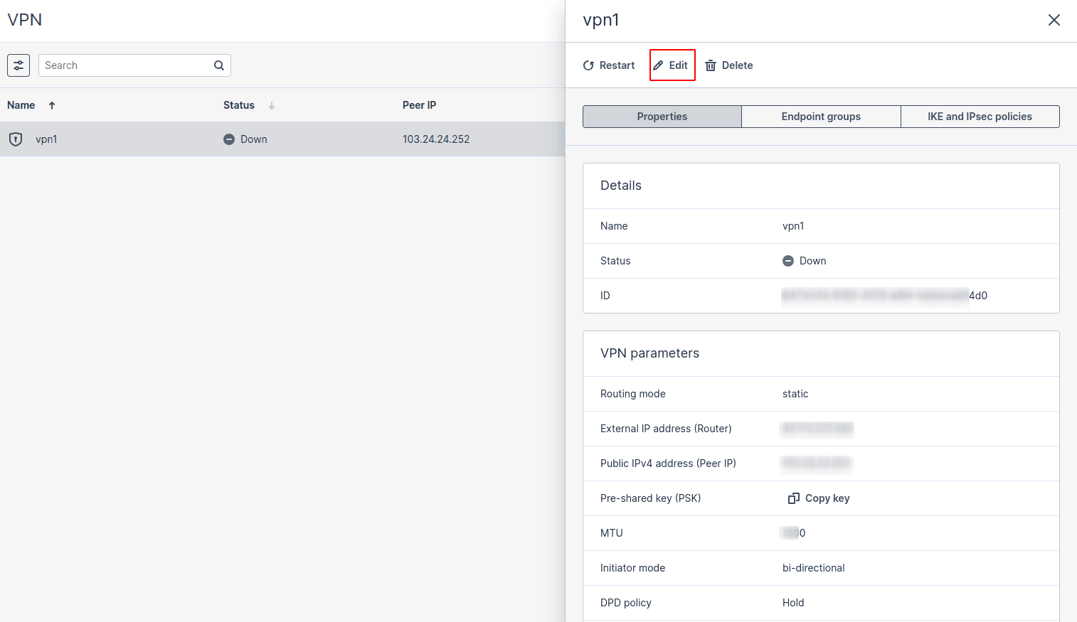The height and width of the screenshot is (622, 1077).
Task: Select the vpn1 row name
Action: coord(46,139)
